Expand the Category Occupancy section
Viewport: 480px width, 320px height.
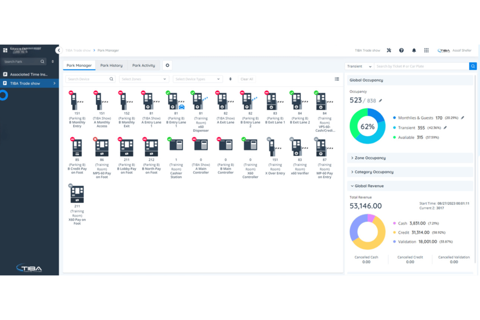pos(410,172)
